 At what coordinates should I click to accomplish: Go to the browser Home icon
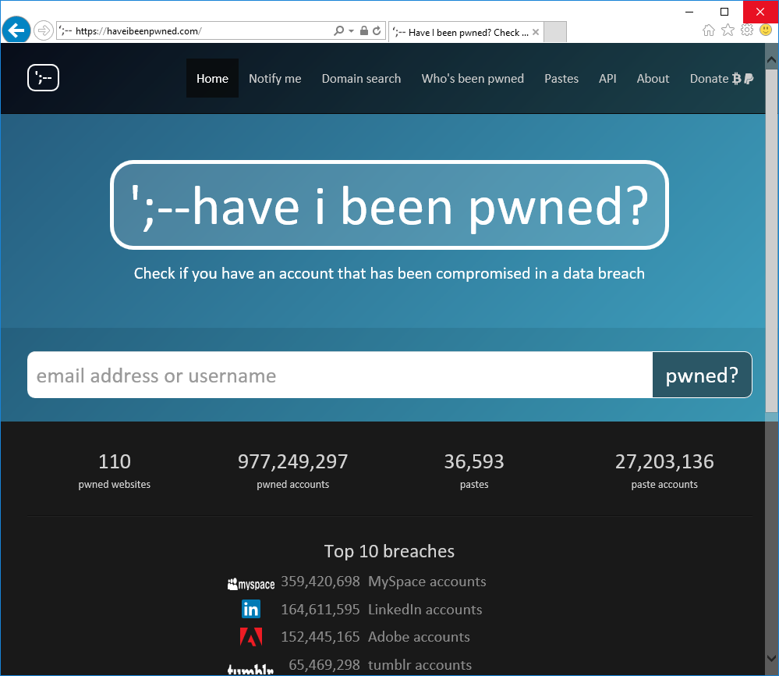coord(709,30)
